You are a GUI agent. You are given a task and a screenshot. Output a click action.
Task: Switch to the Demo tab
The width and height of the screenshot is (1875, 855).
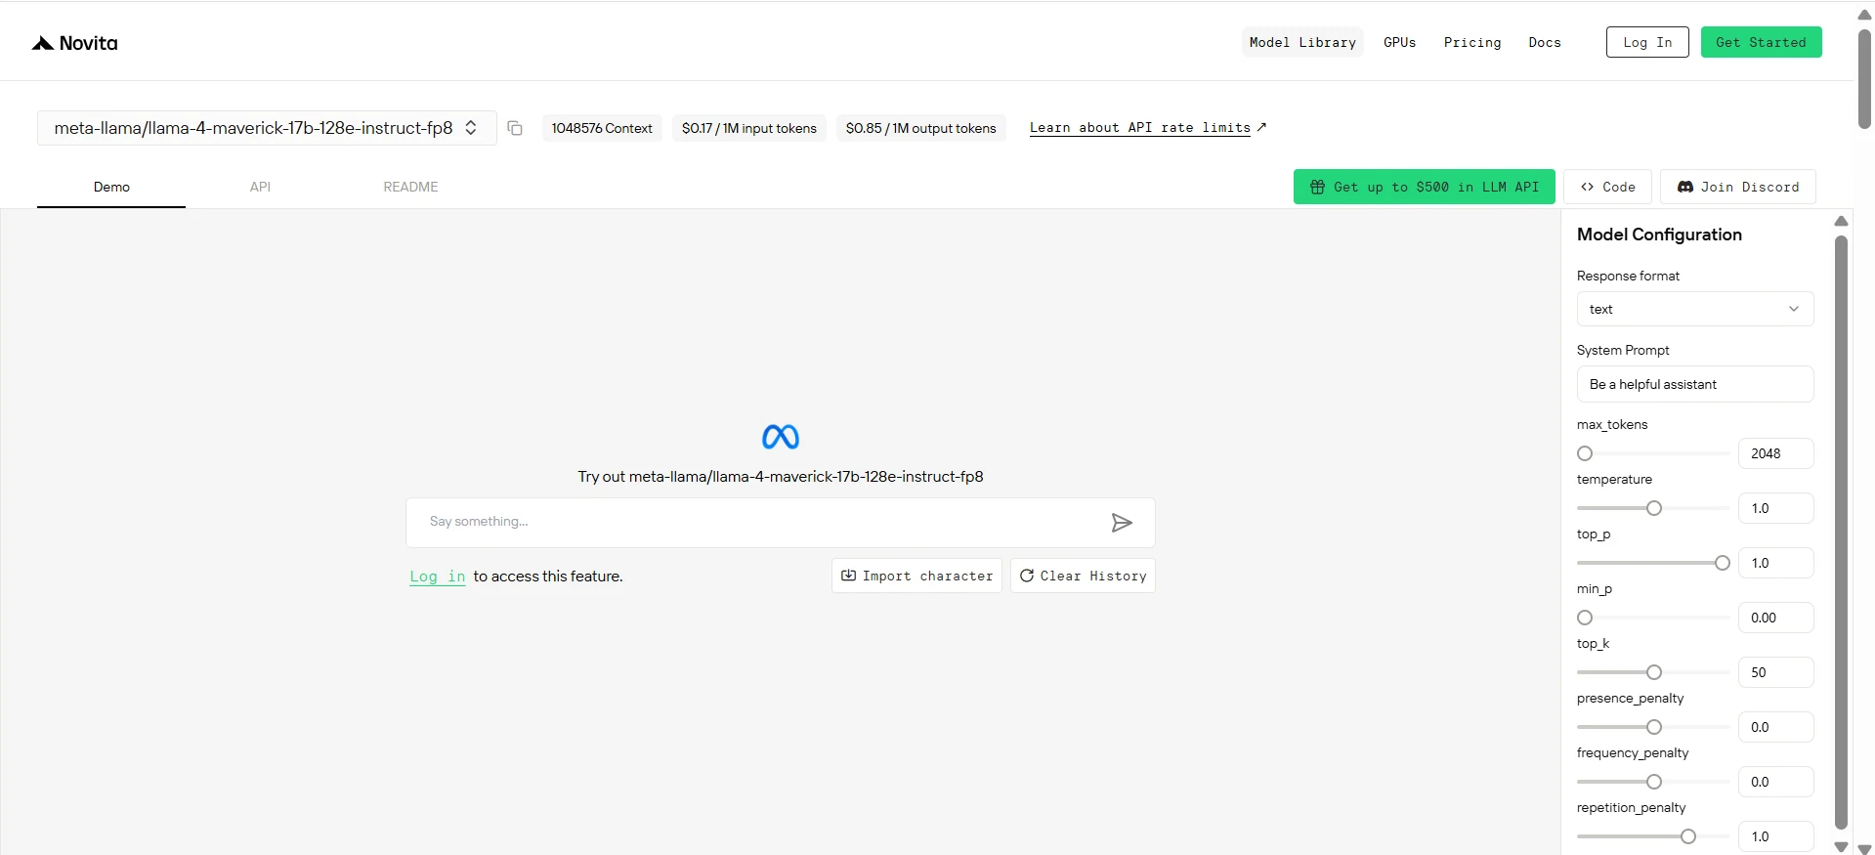click(x=111, y=187)
